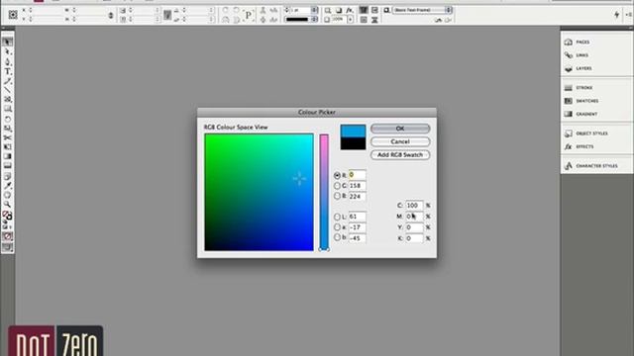Select the Gradient Swatch tool

[x=7, y=156]
